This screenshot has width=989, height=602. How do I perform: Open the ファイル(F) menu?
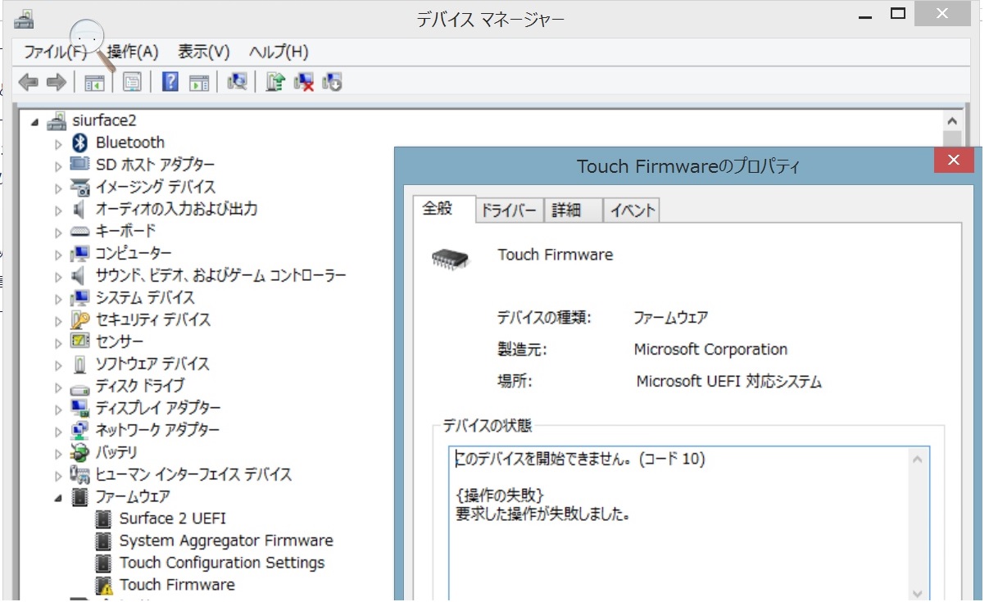(x=55, y=52)
